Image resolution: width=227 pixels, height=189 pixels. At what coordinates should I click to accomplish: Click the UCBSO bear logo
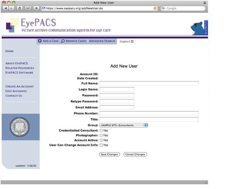coord(199,28)
